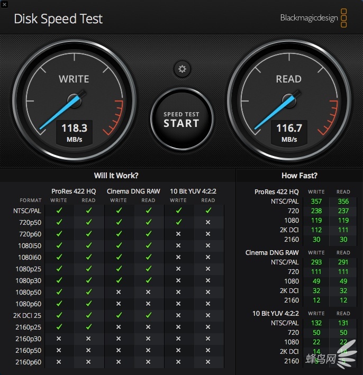This screenshot has height=375, width=363.
Task: Click Cinema DNG write checkmark for 2K DCI 25
Action: click(119, 315)
